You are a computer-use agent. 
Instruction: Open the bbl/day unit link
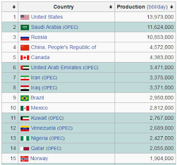point(157,7)
